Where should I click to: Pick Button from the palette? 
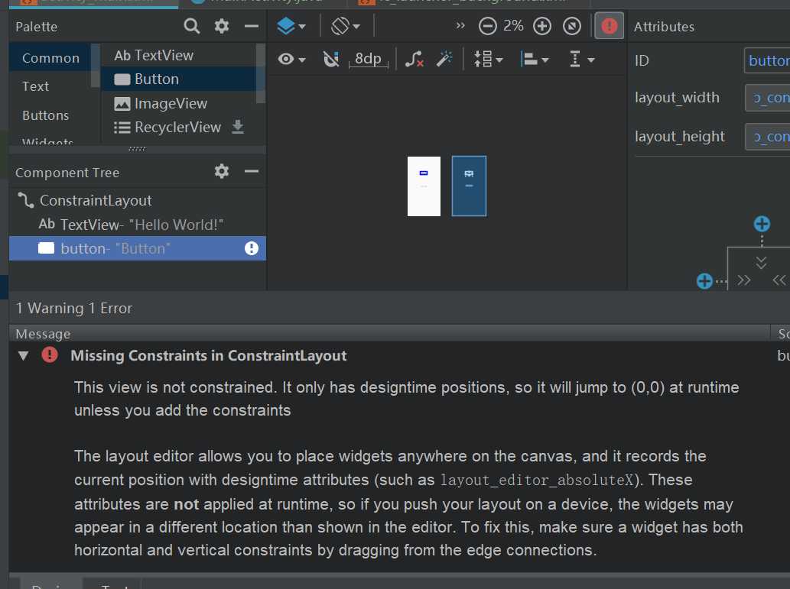[x=147, y=79]
